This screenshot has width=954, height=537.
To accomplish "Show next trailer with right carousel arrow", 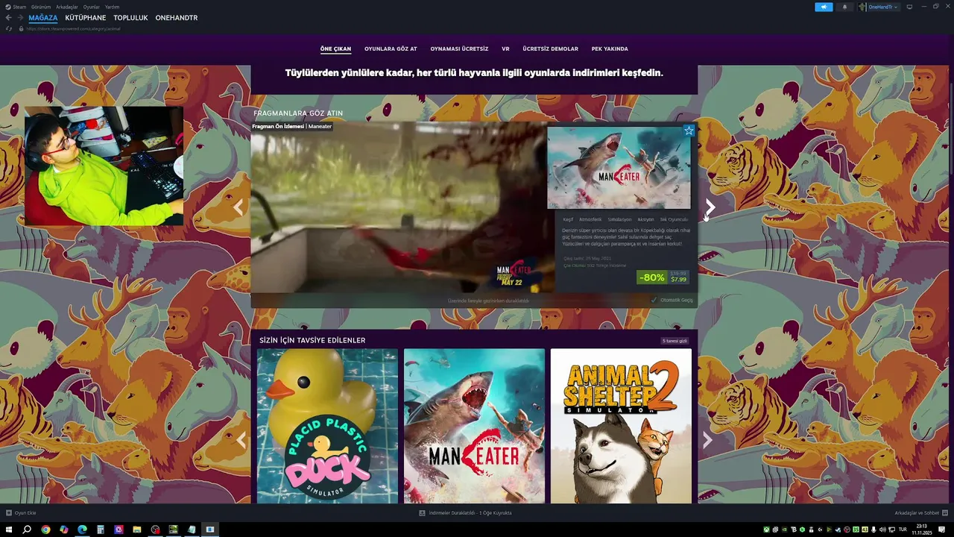I will 710,208.
